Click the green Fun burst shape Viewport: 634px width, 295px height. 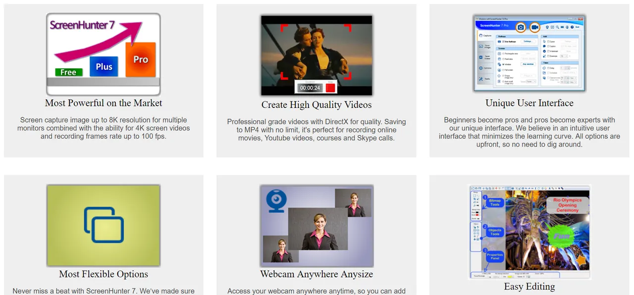click(x=562, y=237)
